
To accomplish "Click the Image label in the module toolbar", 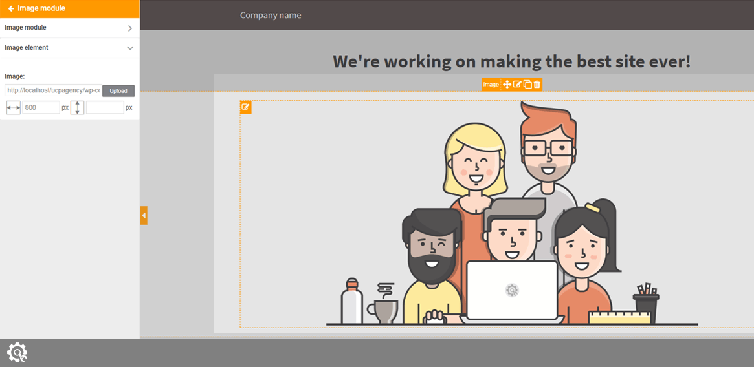I will (491, 85).
